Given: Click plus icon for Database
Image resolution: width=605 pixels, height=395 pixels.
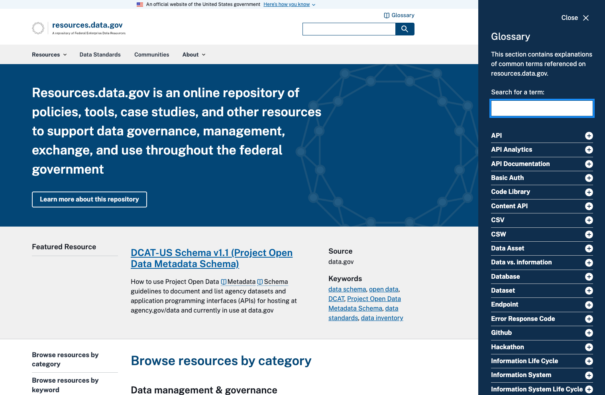Looking at the screenshot, I should pyautogui.click(x=589, y=277).
